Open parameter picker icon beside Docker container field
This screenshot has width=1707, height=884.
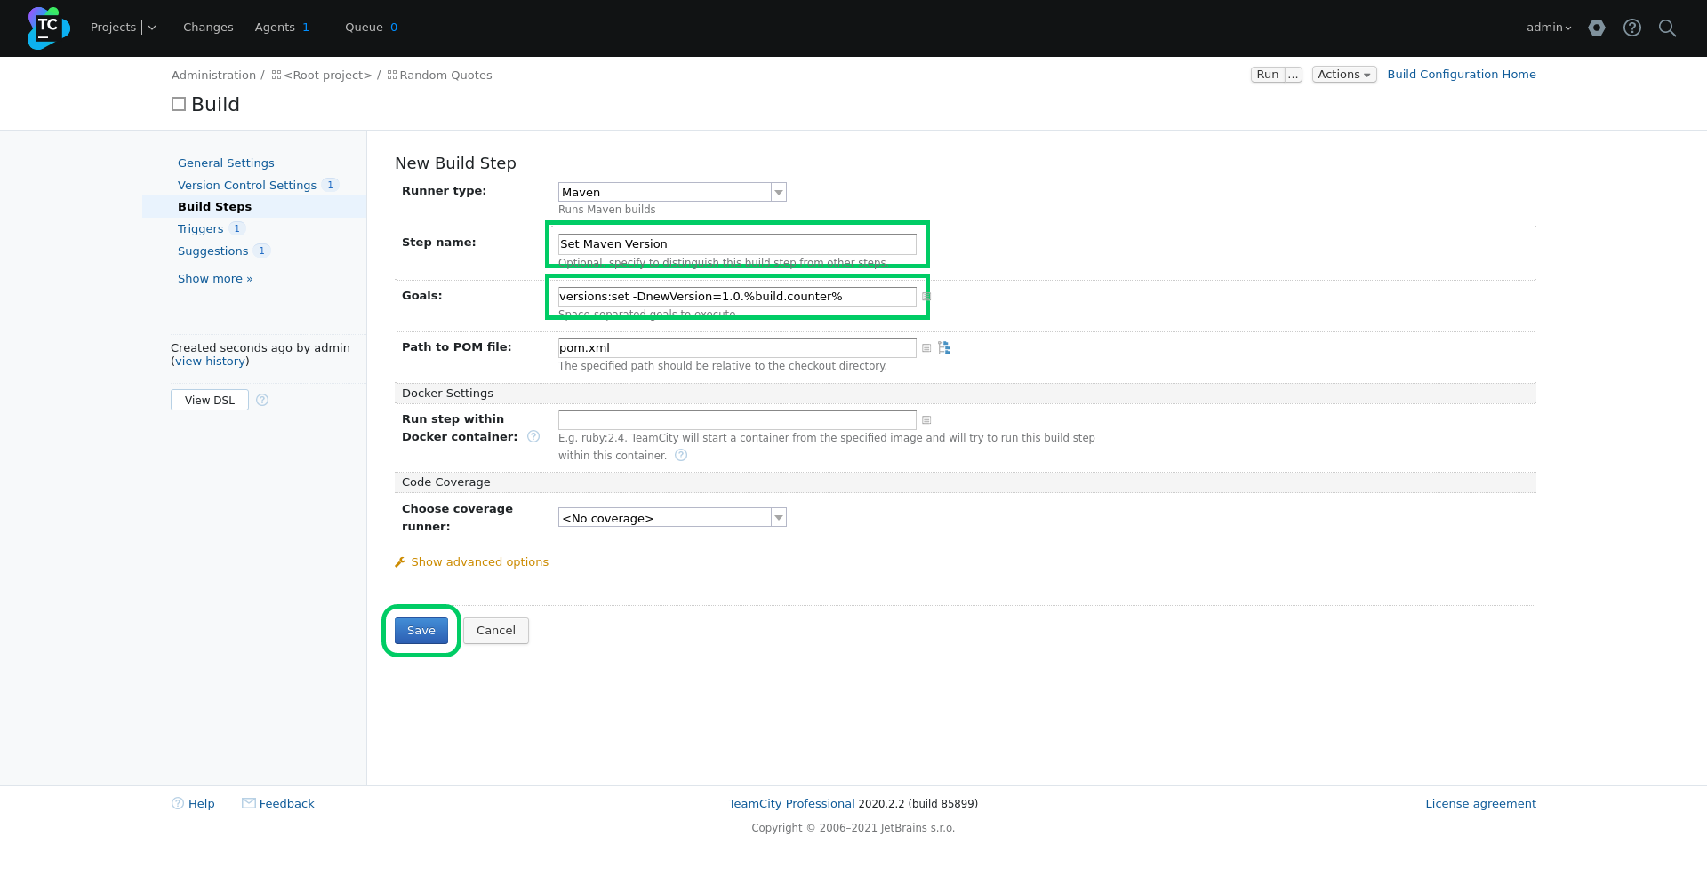926,420
